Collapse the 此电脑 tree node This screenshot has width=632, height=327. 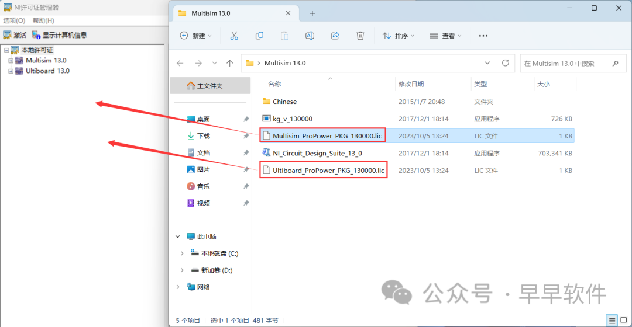pos(178,236)
